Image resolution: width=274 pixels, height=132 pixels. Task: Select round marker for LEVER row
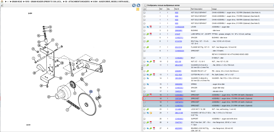point(144,27)
